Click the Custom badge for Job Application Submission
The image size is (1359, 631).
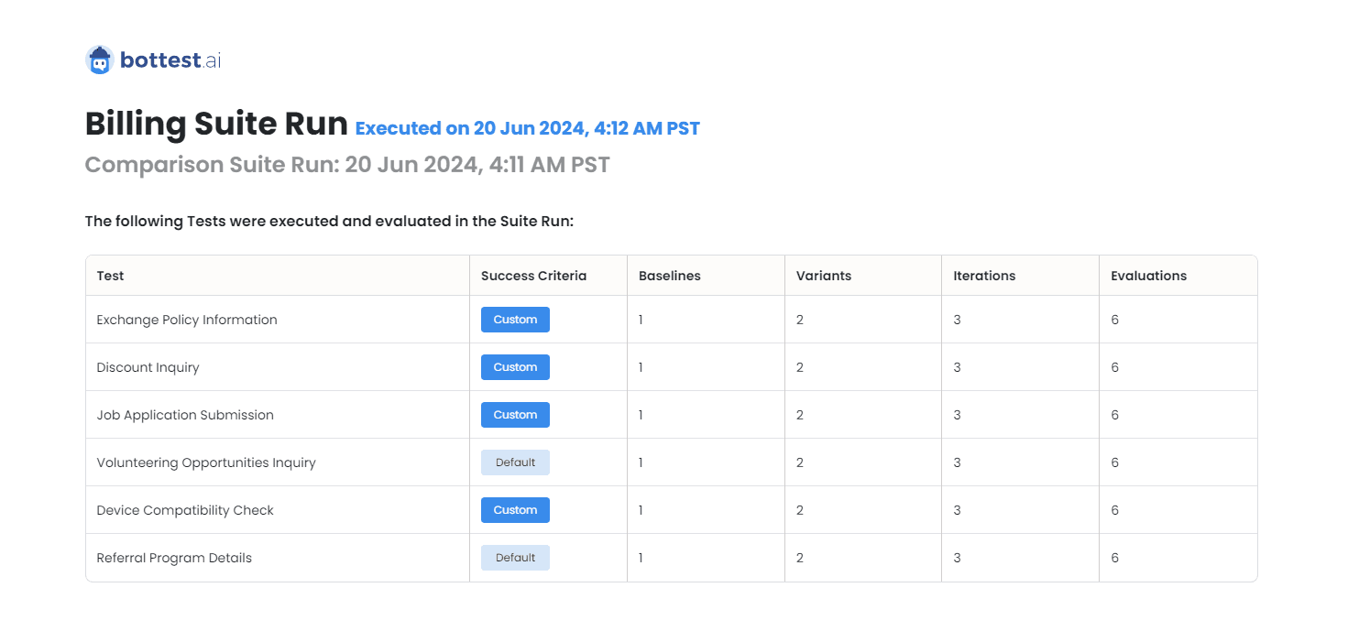(515, 415)
